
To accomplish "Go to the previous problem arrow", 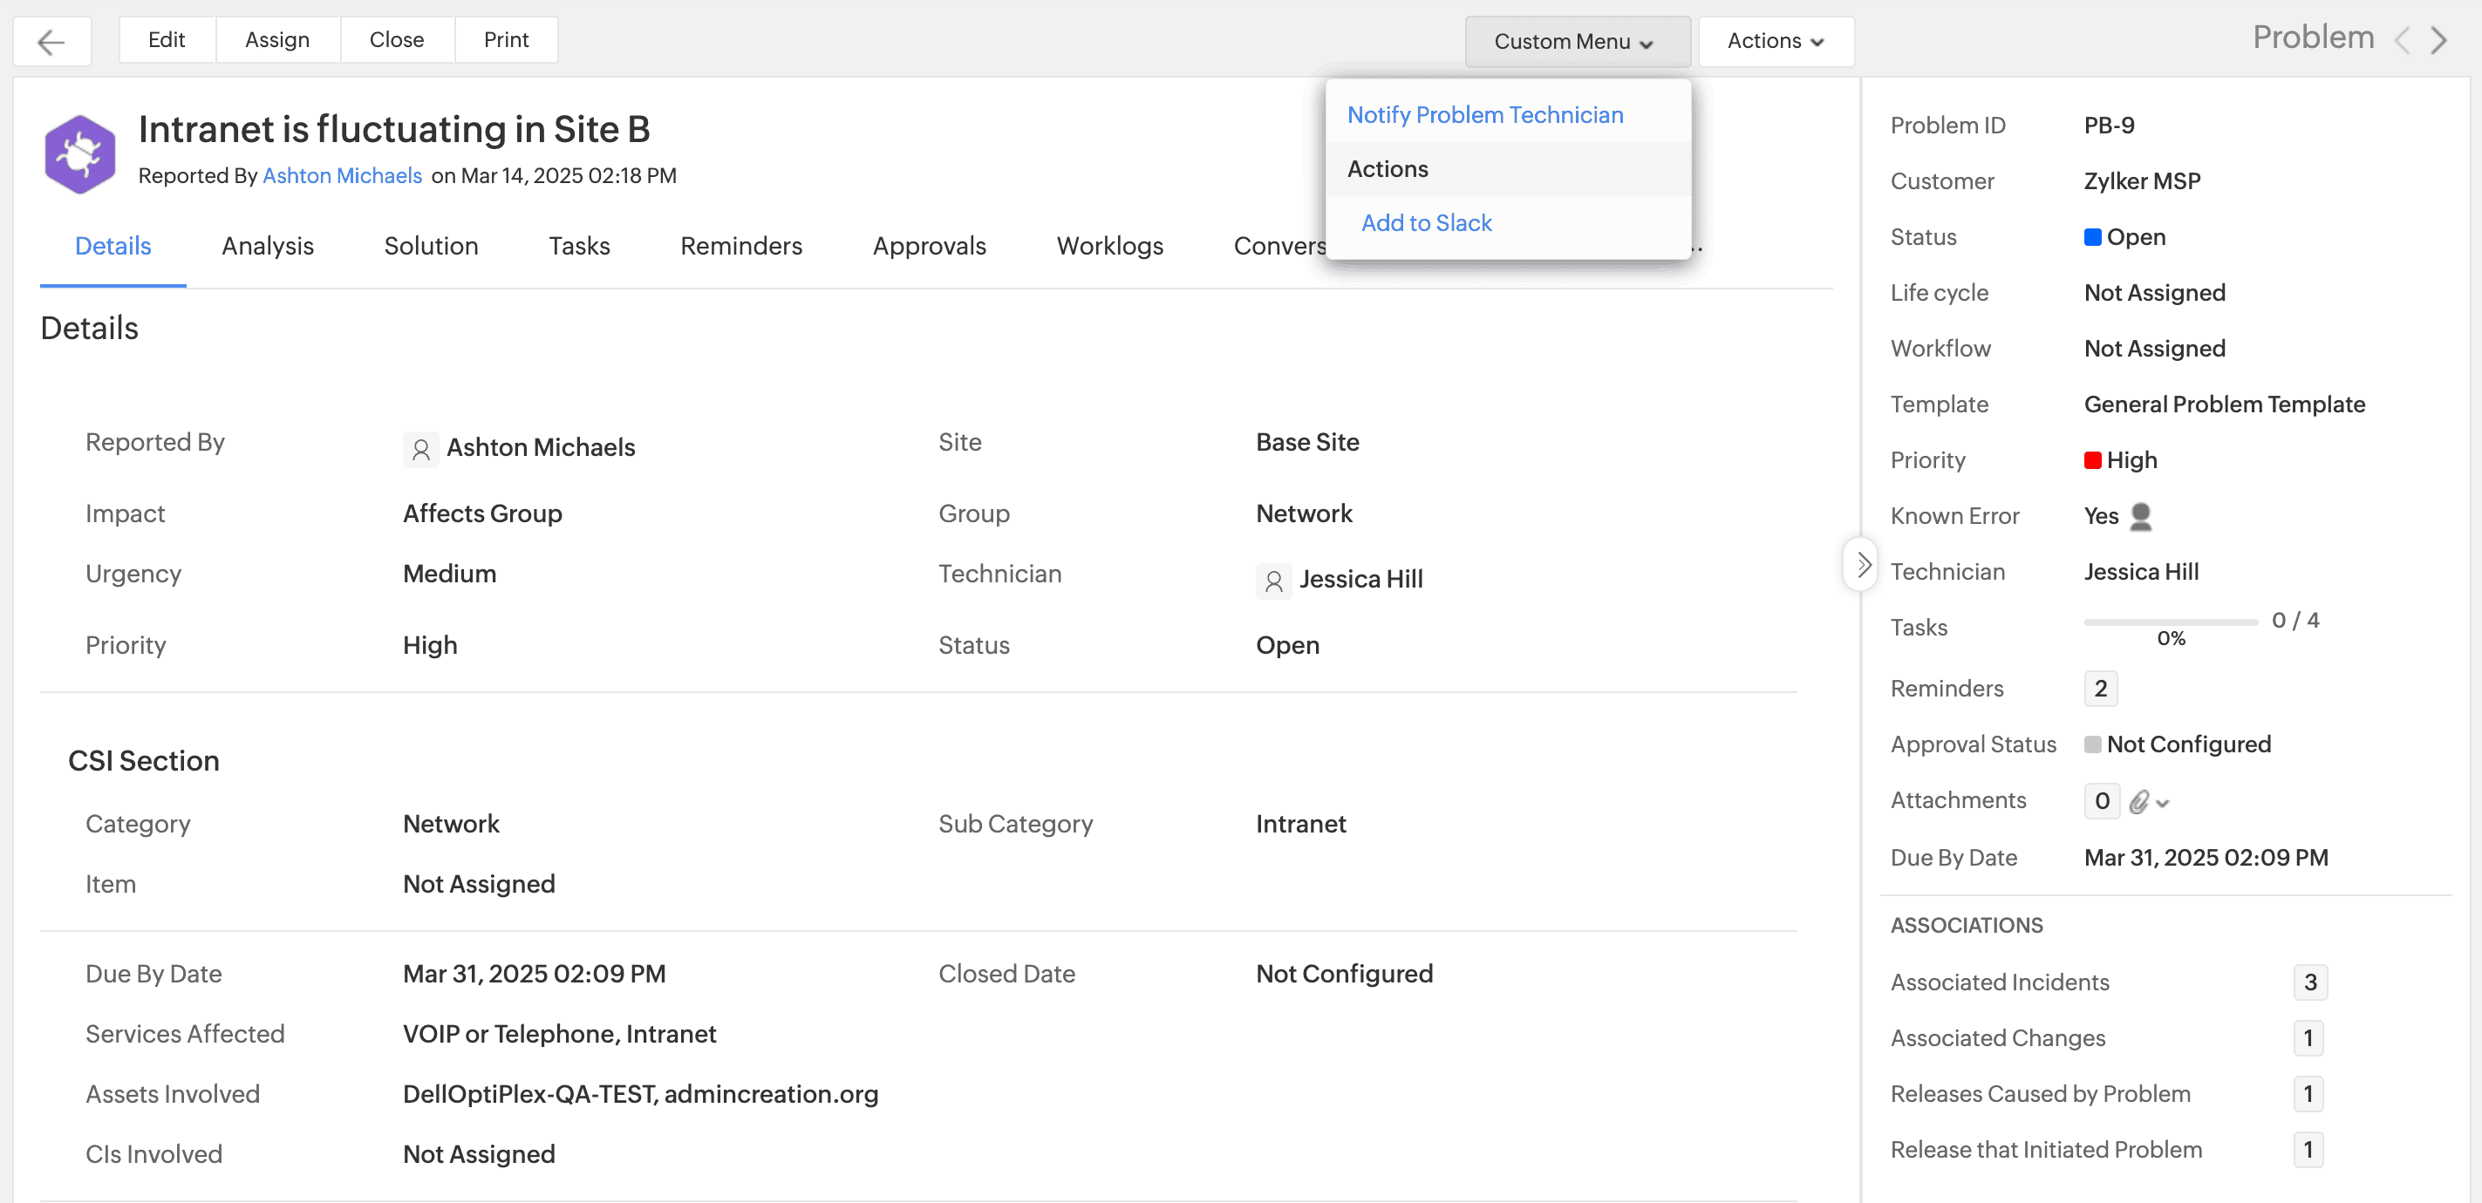I will (x=2401, y=40).
